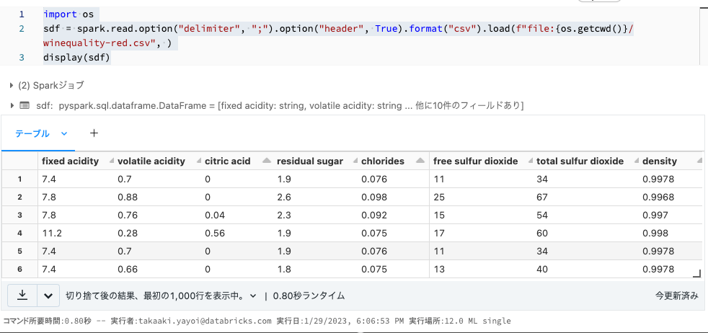
Task: Select row number 6
Action: tap(19, 269)
